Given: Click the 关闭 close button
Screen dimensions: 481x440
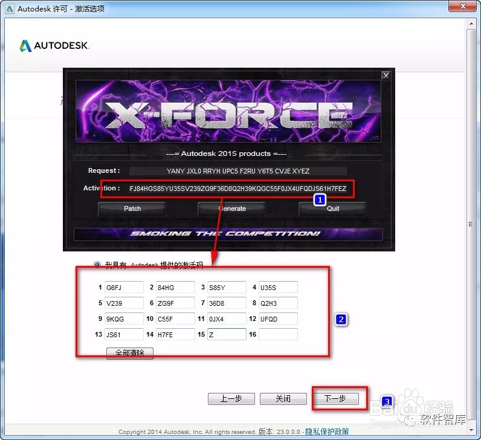Looking at the screenshot, I should [x=283, y=398].
